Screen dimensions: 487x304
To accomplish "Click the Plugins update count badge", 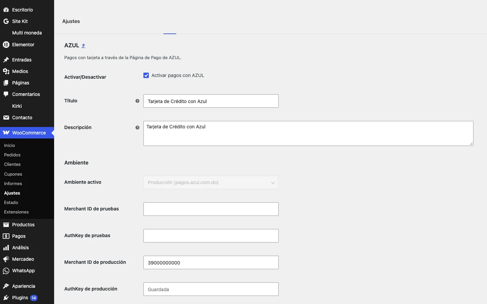I will (x=34, y=298).
